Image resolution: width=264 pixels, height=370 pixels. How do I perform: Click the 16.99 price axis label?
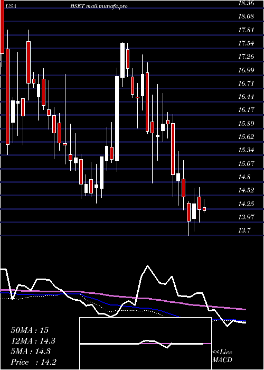(x=247, y=70)
